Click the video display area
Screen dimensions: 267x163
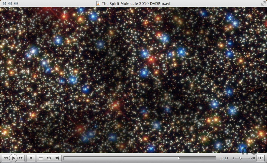pos(133,80)
